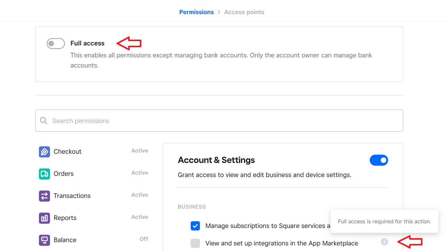Click the search magnifier icon
The image size is (447, 251).
pyautogui.click(x=44, y=121)
